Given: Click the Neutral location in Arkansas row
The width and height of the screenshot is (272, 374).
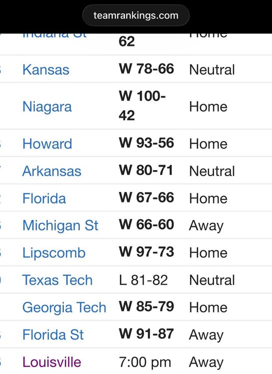Looking at the screenshot, I should [x=212, y=171].
